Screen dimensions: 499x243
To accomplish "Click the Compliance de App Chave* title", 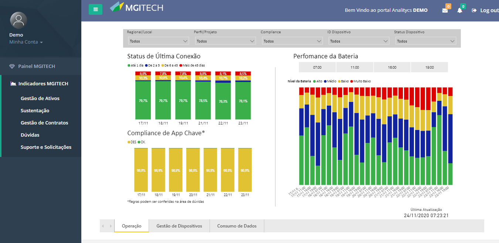I will tap(166, 133).
